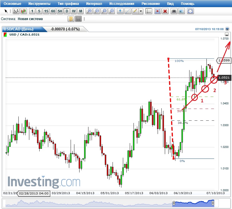232x209 pixels.
Task: Switch to the candlestick chart type
Action: pyautogui.click(x=24, y=11)
